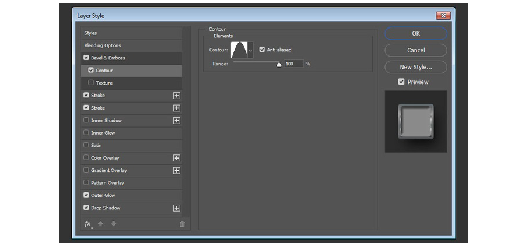Uncheck the Anti-aliased option

tap(262, 50)
